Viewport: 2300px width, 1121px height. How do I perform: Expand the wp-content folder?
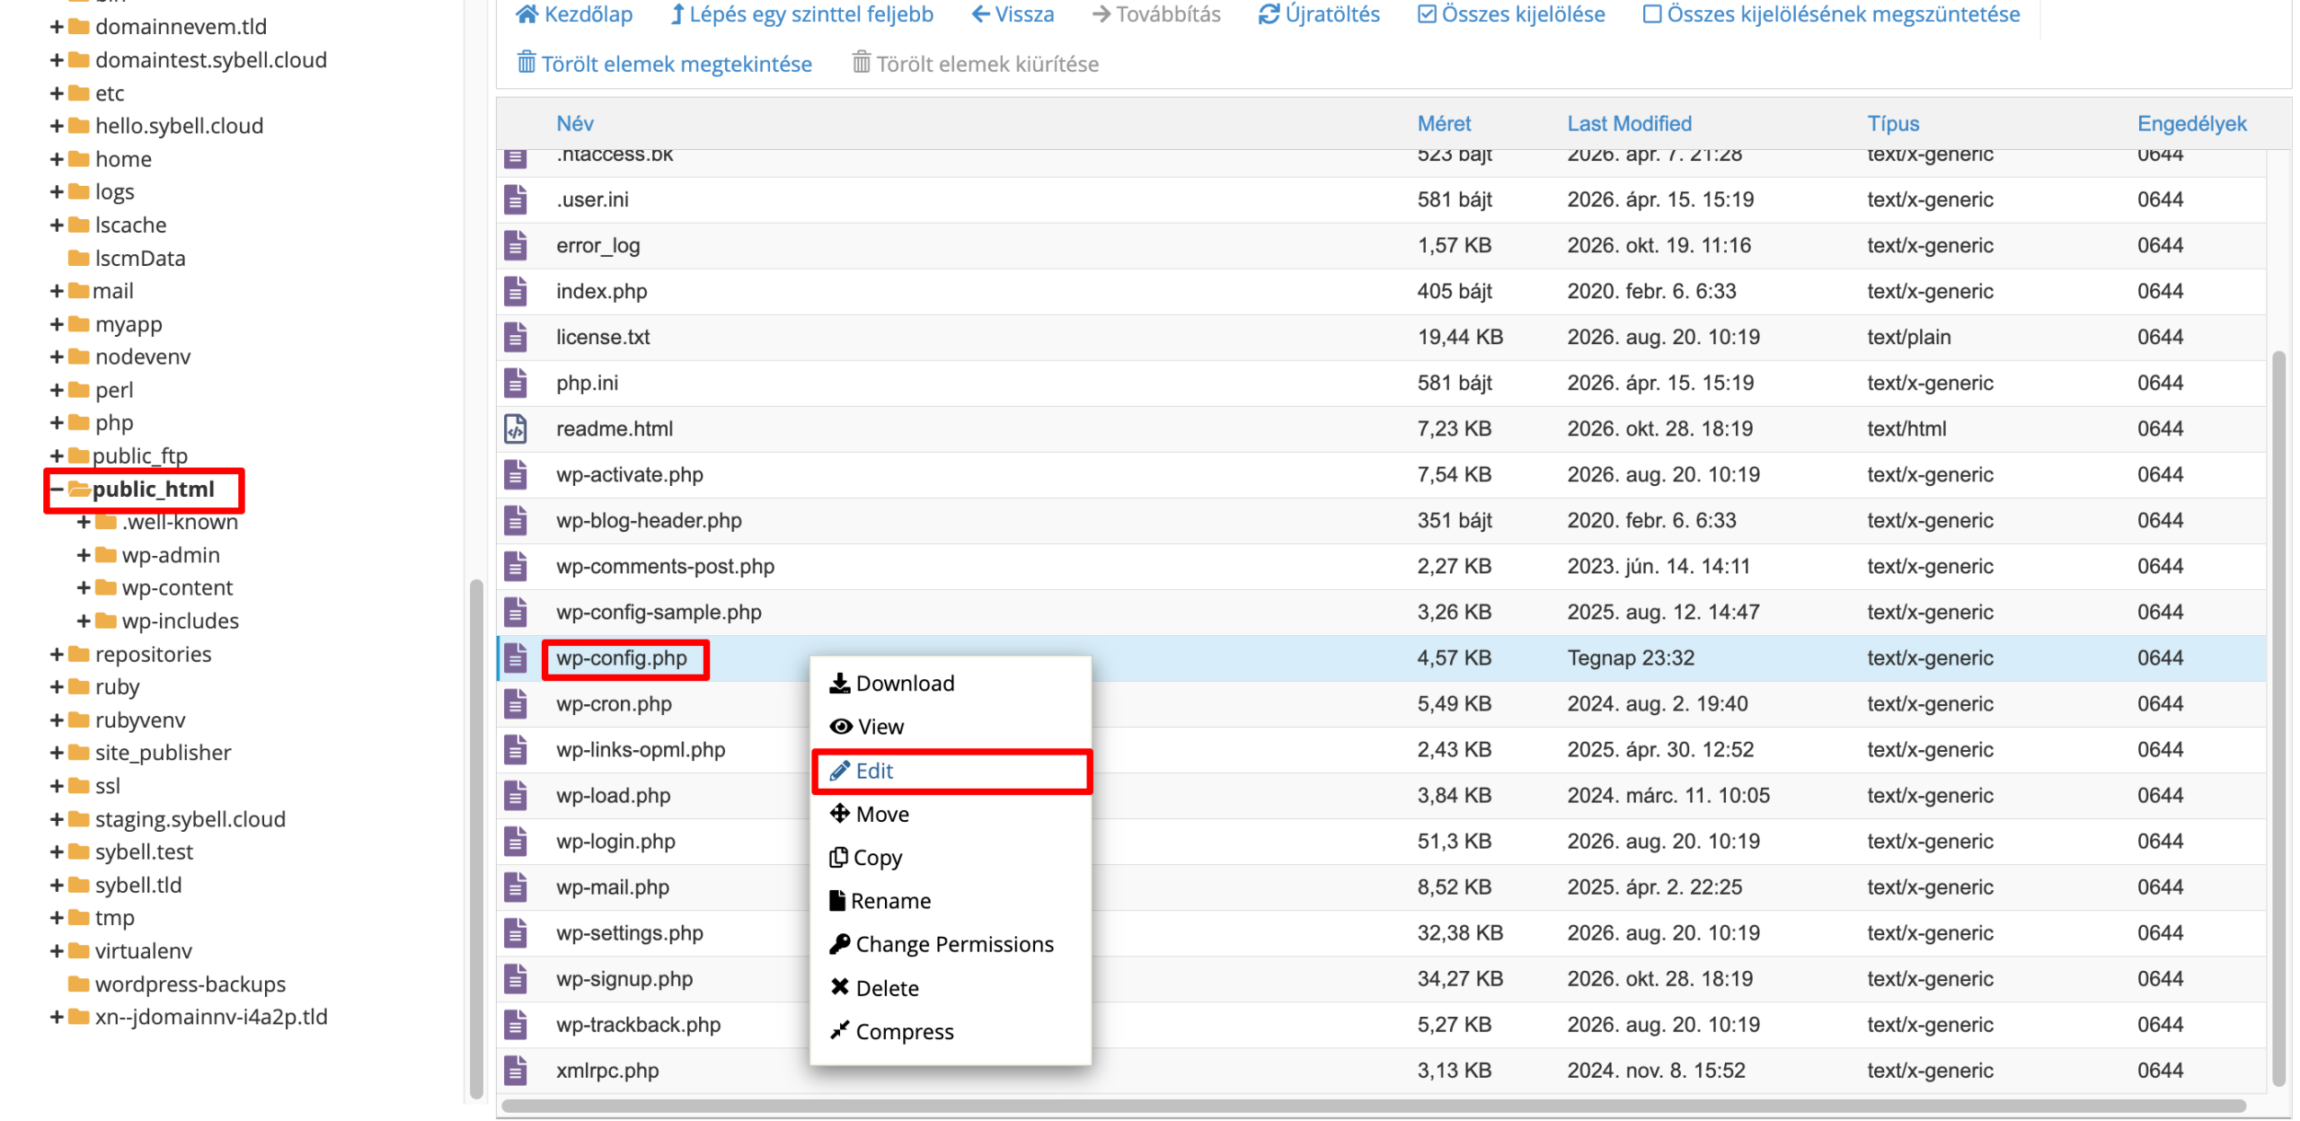[84, 588]
